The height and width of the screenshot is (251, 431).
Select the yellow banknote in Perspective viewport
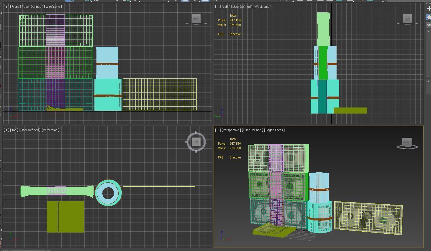368,218
